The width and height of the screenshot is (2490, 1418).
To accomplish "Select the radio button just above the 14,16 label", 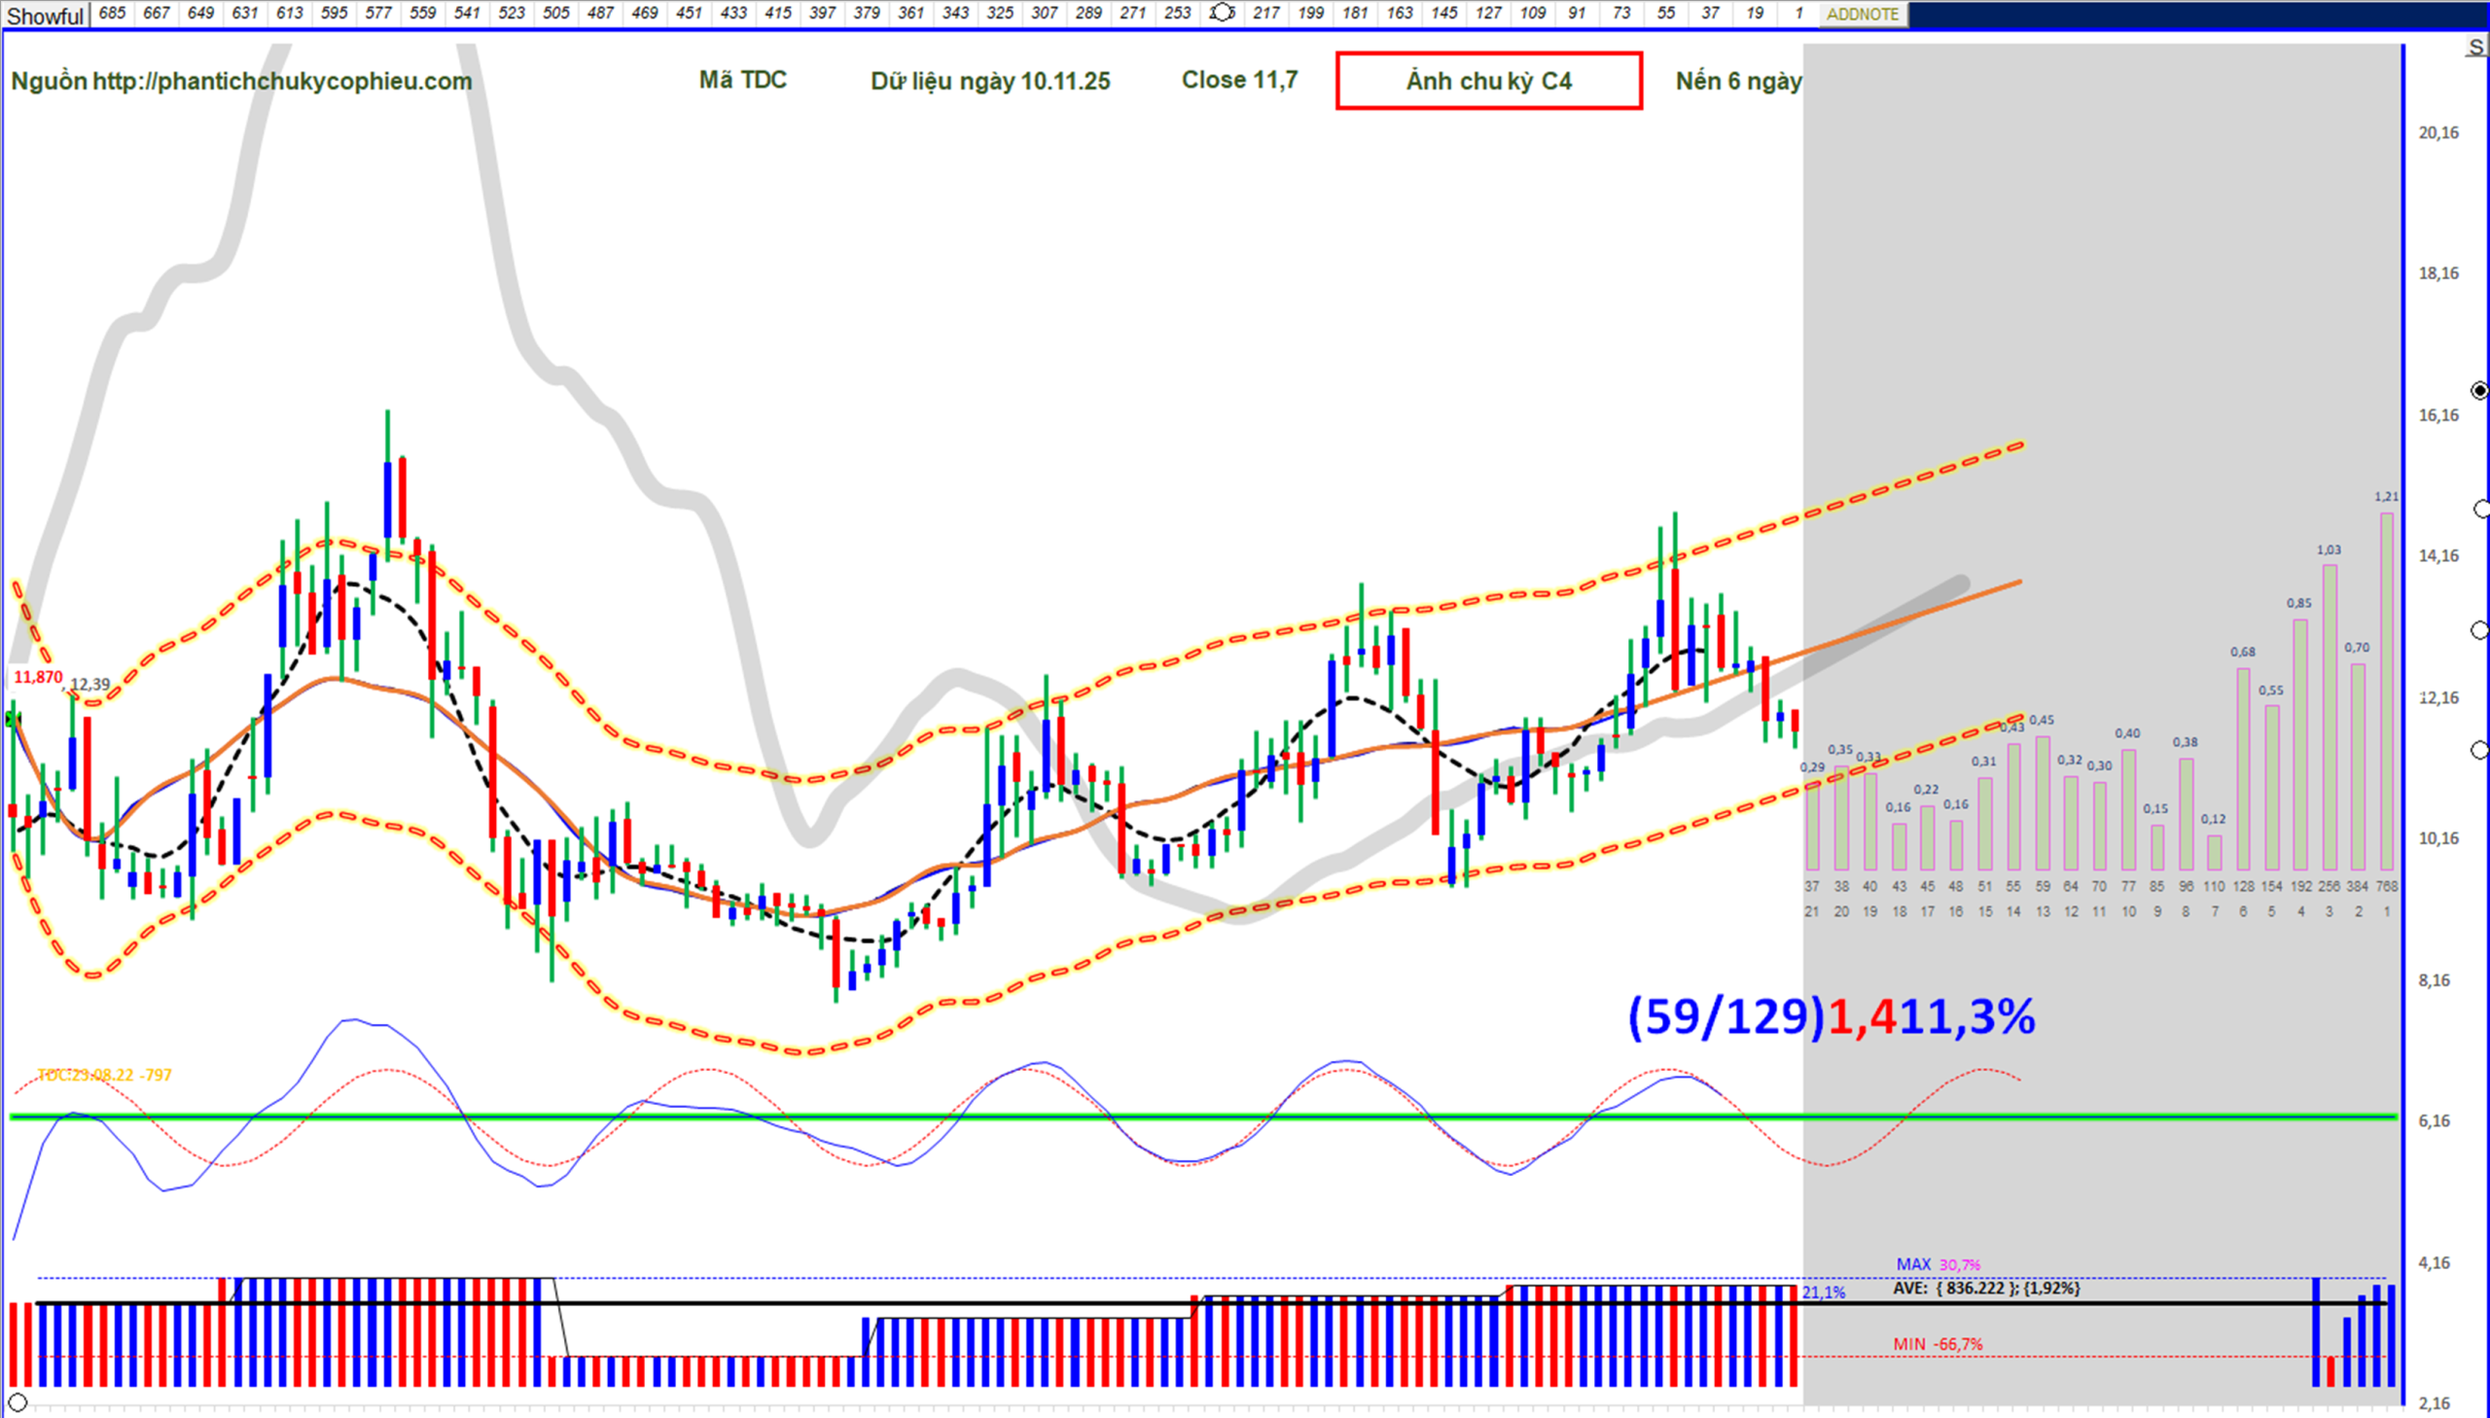I will point(2481,510).
